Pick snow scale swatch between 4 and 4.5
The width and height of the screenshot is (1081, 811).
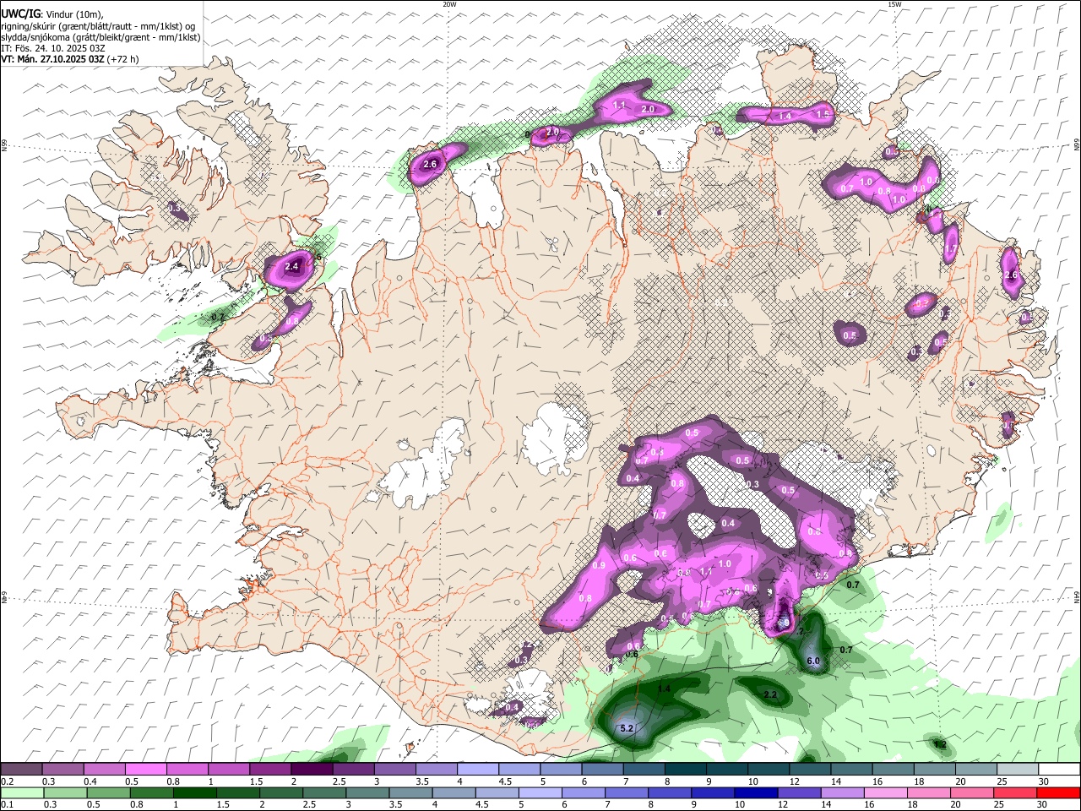(478, 770)
